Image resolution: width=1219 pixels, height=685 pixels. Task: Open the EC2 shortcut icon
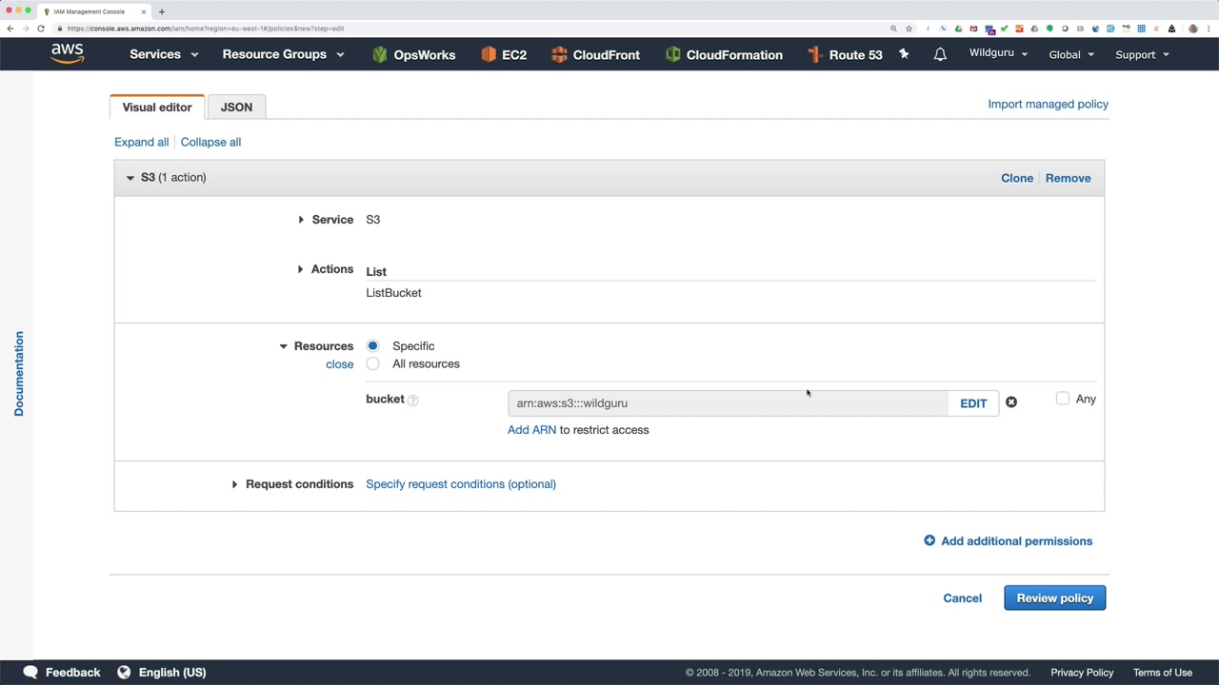(x=489, y=55)
